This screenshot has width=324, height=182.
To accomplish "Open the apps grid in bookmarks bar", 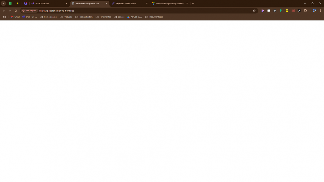I will click(x=4, y=17).
